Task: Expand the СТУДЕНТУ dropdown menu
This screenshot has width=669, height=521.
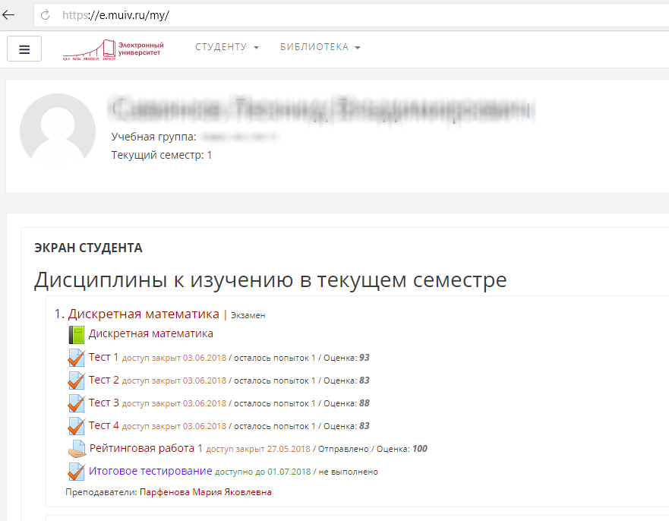Action: tap(226, 46)
